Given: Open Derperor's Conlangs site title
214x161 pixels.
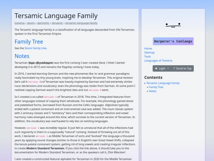Looking at the screenshot, I should click(173, 41).
